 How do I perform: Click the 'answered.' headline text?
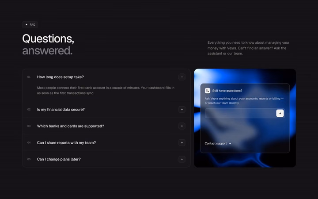[47, 51]
